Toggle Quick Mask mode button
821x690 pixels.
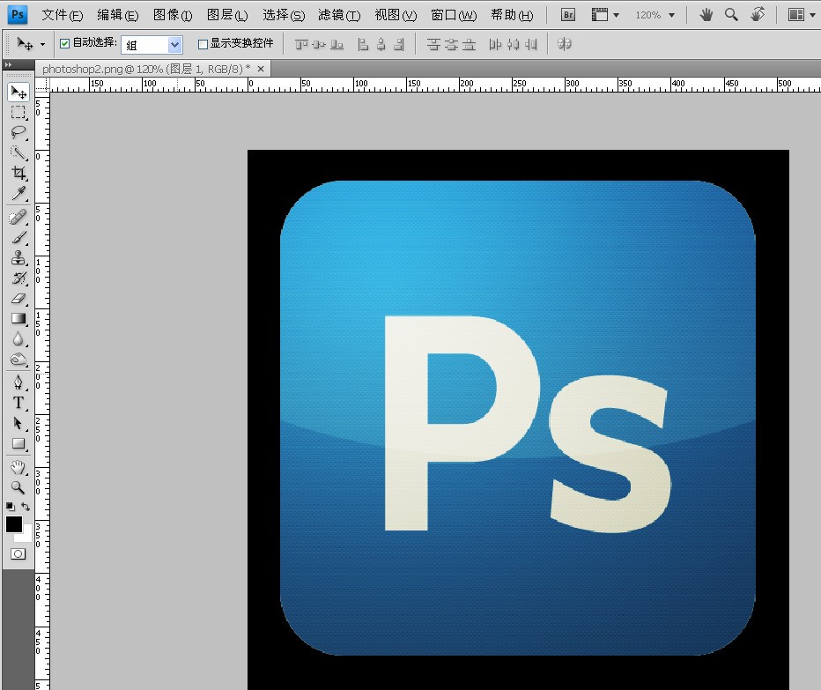18,554
